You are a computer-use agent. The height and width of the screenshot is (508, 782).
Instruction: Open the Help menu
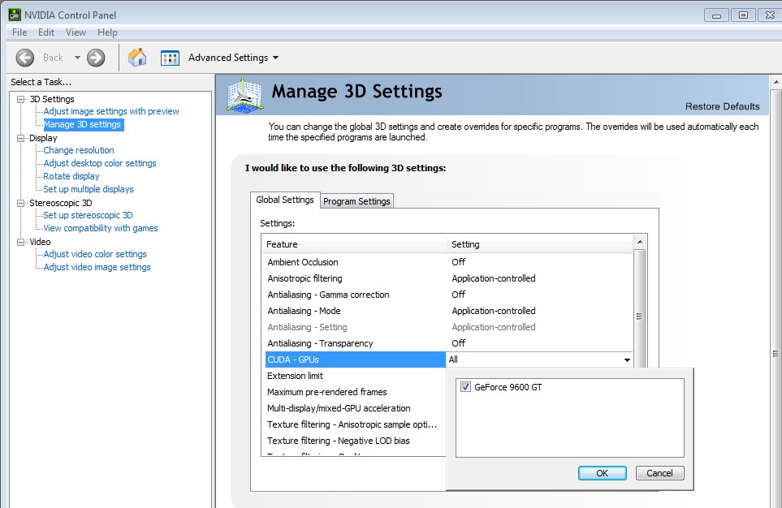tap(107, 32)
